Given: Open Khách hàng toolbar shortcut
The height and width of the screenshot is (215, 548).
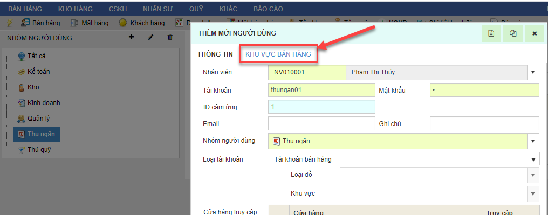Looking at the screenshot, I should point(141,23).
